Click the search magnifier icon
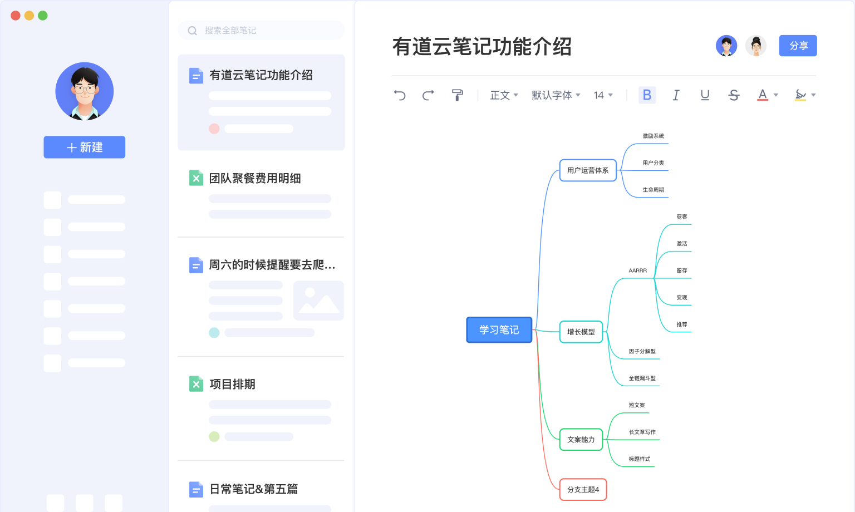 pyautogui.click(x=193, y=31)
